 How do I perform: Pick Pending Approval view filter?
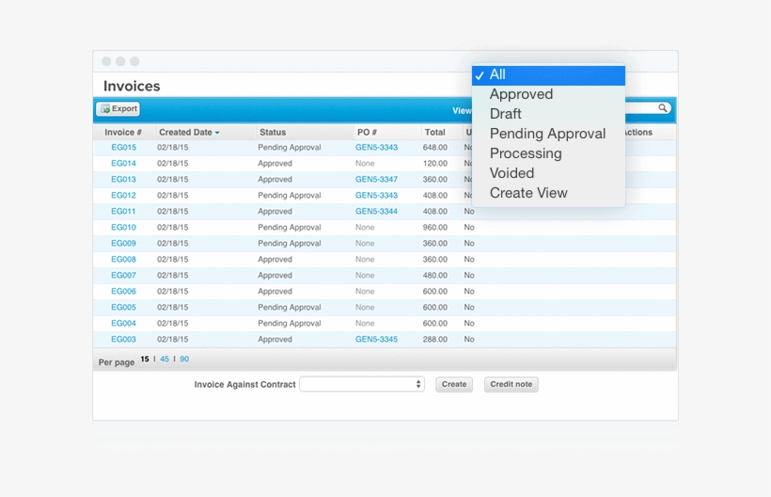pyautogui.click(x=547, y=134)
